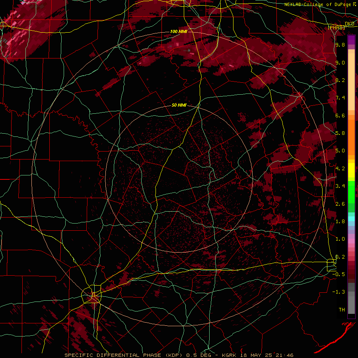Click the 6.6 value on the scale
The height and width of the screenshot is (358, 358).
[340, 115]
